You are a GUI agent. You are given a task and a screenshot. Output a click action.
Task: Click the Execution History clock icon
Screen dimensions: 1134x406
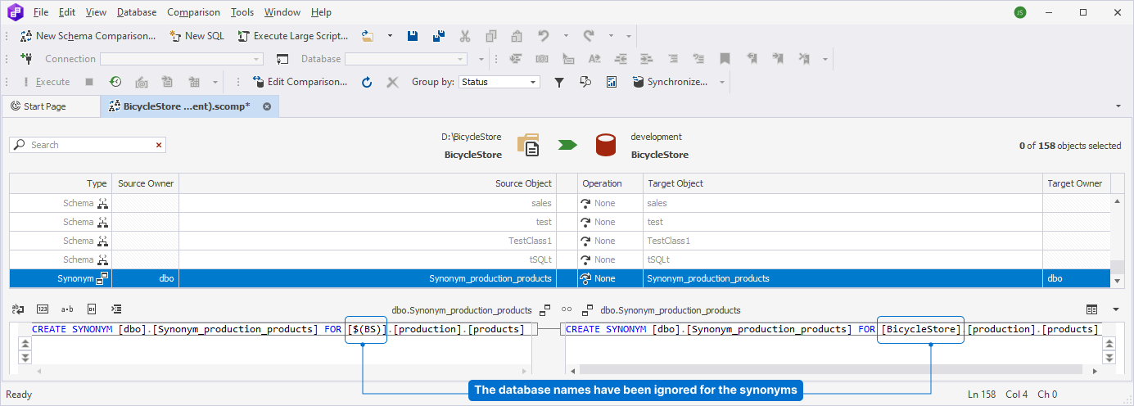click(x=115, y=82)
